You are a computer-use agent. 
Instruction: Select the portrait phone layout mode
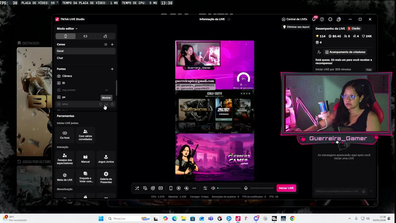[66, 36]
